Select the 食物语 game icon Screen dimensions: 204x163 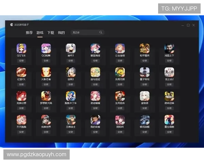coord(144,96)
